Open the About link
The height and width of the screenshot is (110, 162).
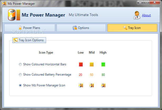pyautogui.click(x=146, y=15)
